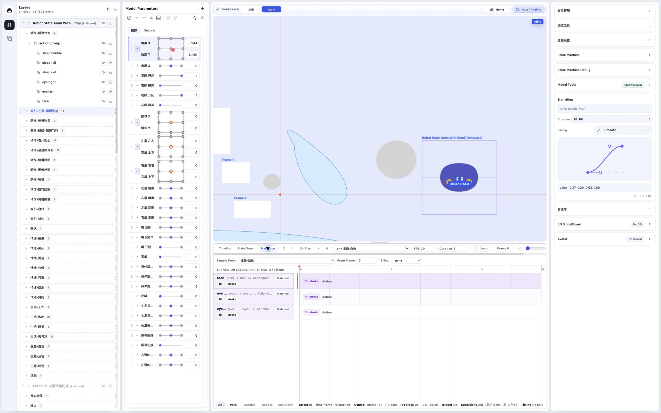
Task: Toggle visibility of the Robot State Anim artboard
Action: click(x=103, y=23)
